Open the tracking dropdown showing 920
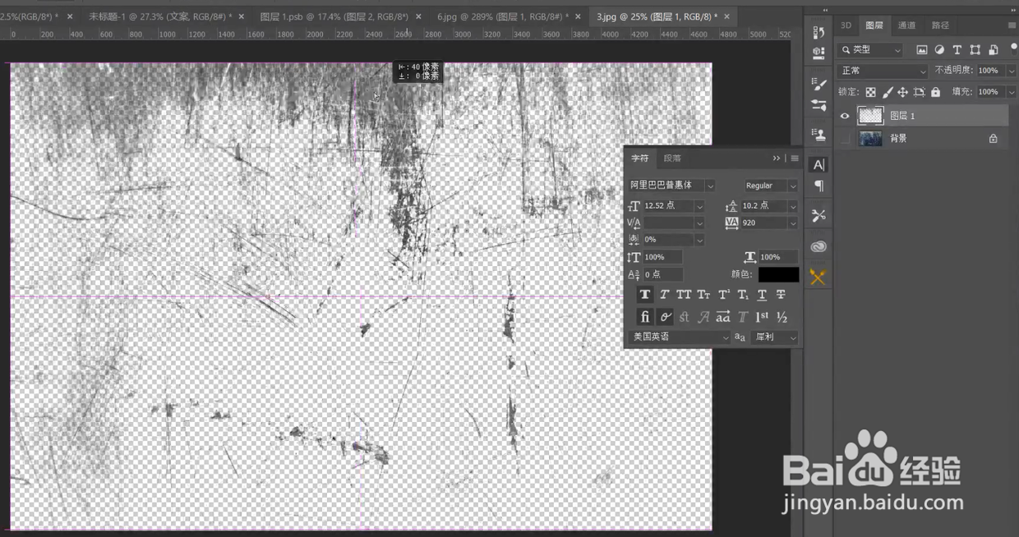 [792, 223]
